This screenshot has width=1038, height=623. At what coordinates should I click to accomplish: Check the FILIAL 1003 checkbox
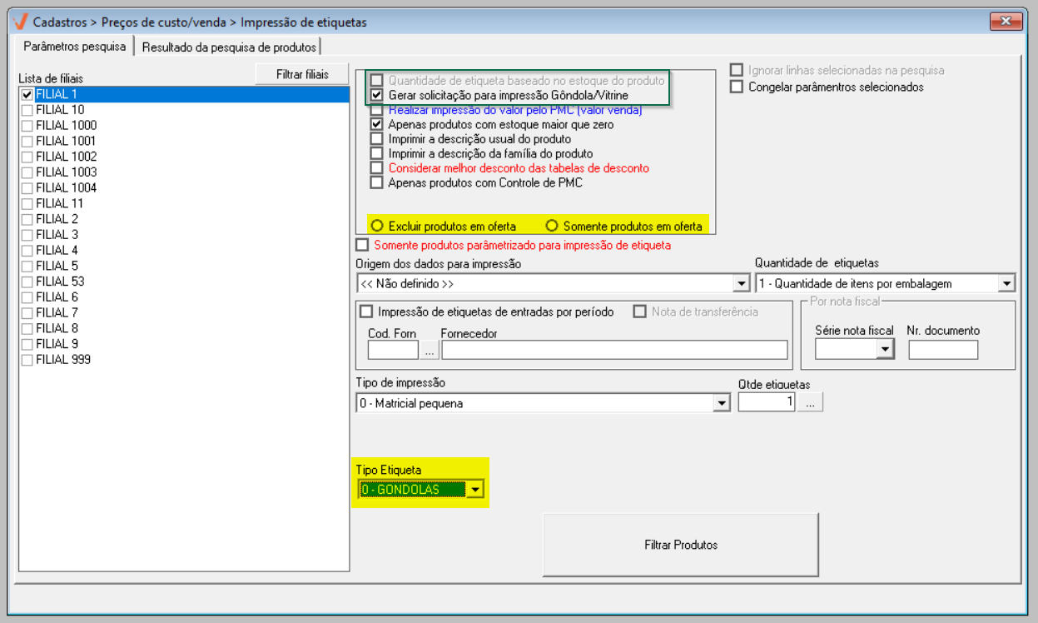click(x=27, y=172)
